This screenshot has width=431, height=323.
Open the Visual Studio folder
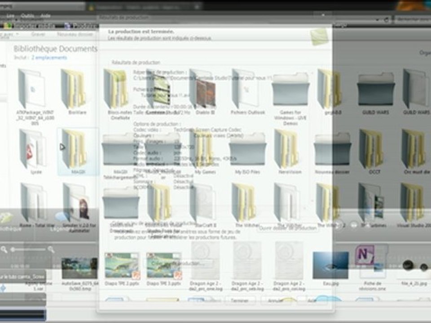[x=415, y=205]
